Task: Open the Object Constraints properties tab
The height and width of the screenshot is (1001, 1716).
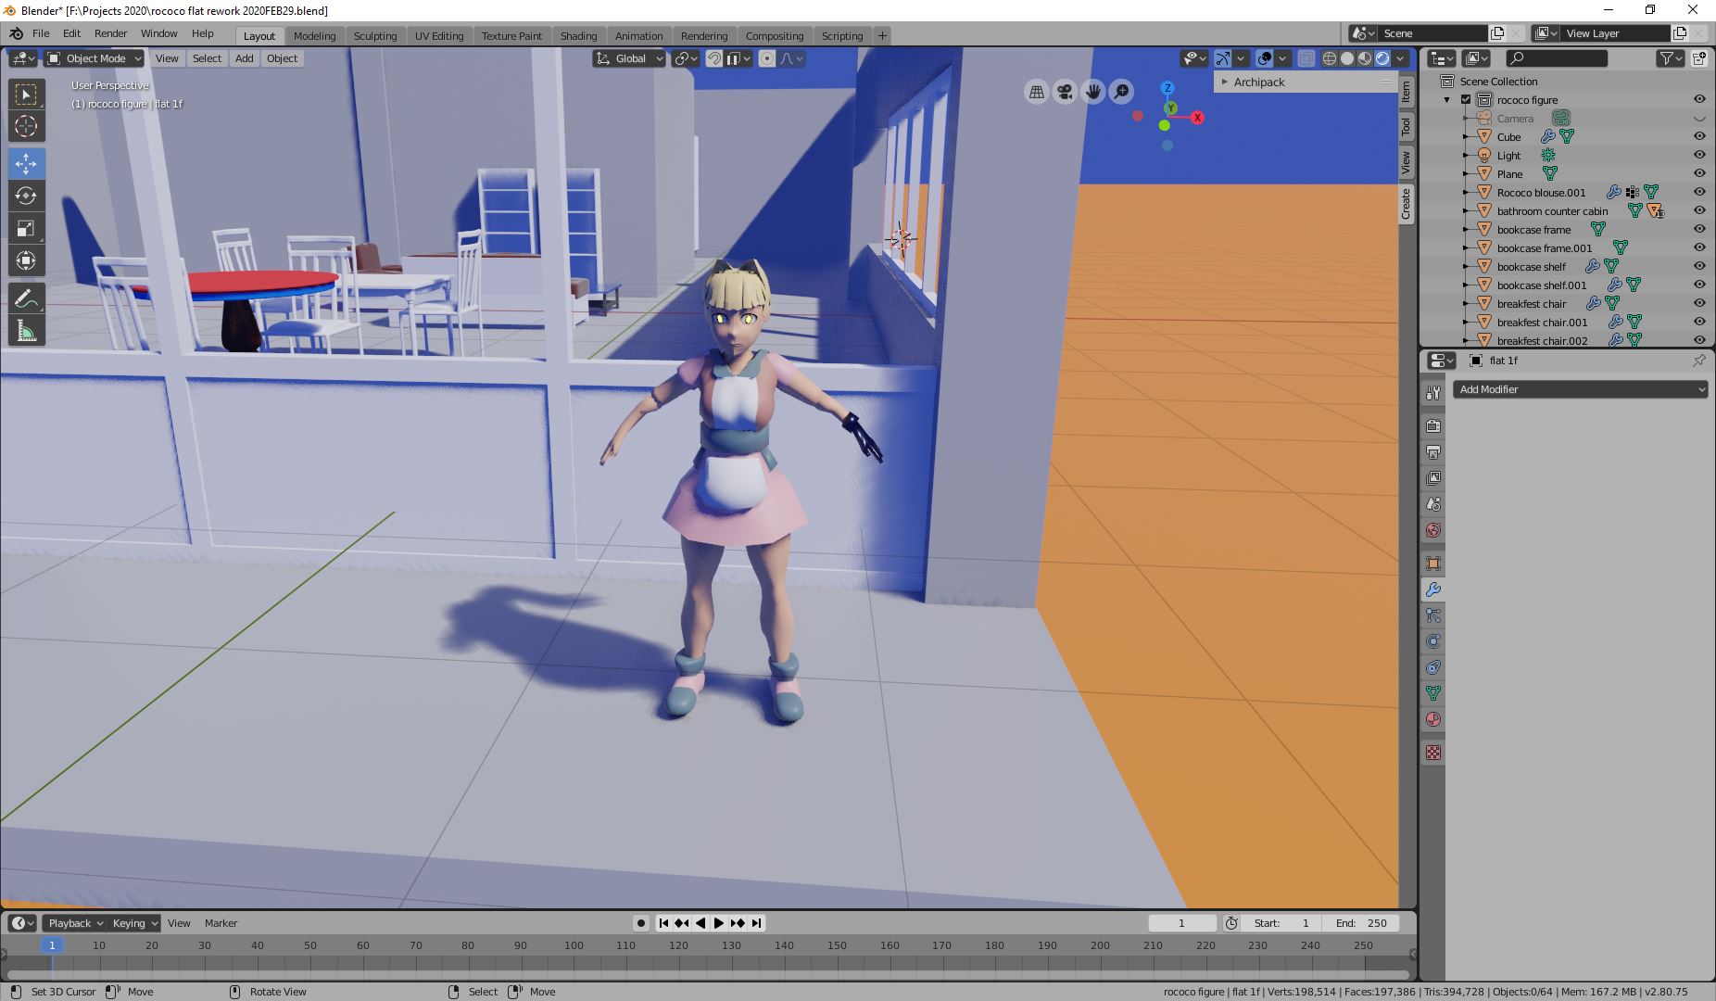Action: [x=1433, y=667]
